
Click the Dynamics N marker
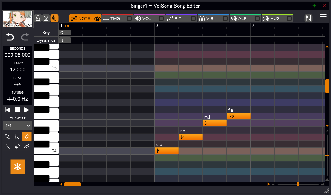(x=65, y=40)
